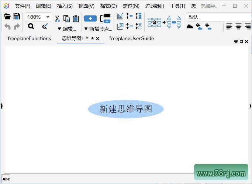The height and width of the screenshot is (184, 252).
Task: Detach the 思维导图1 tab with arrow icon
Action: pyautogui.click(x=92, y=39)
